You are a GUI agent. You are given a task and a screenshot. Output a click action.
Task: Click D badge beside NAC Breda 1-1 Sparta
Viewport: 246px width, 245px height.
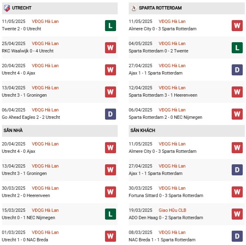pos(237,236)
